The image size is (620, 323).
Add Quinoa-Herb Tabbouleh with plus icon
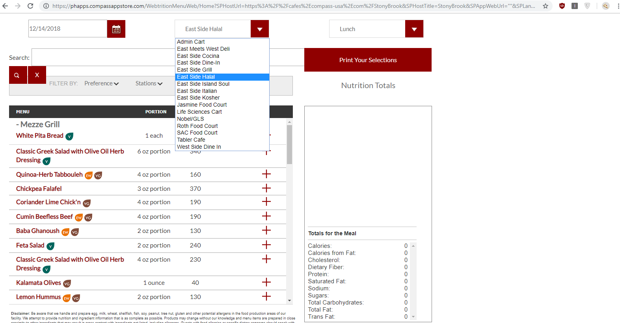pyautogui.click(x=266, y=174)
